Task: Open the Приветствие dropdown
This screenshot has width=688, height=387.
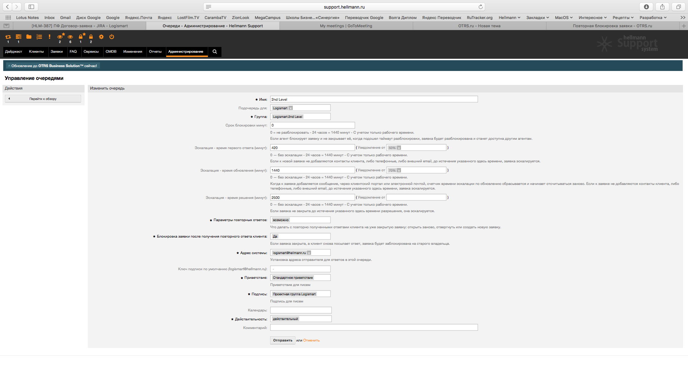Action: tap(300, 278)
